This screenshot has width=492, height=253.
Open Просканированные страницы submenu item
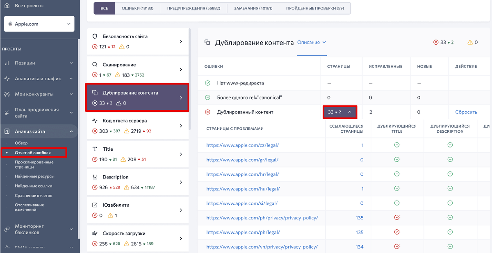tap(34, 165)
